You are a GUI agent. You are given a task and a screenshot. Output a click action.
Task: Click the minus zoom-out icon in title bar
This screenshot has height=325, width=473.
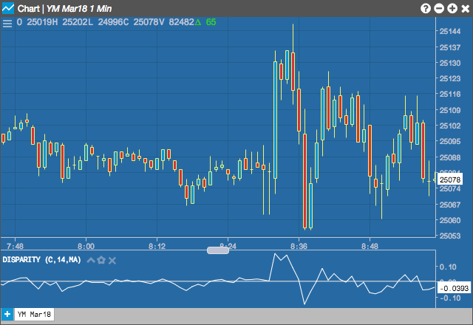(439, 8)
